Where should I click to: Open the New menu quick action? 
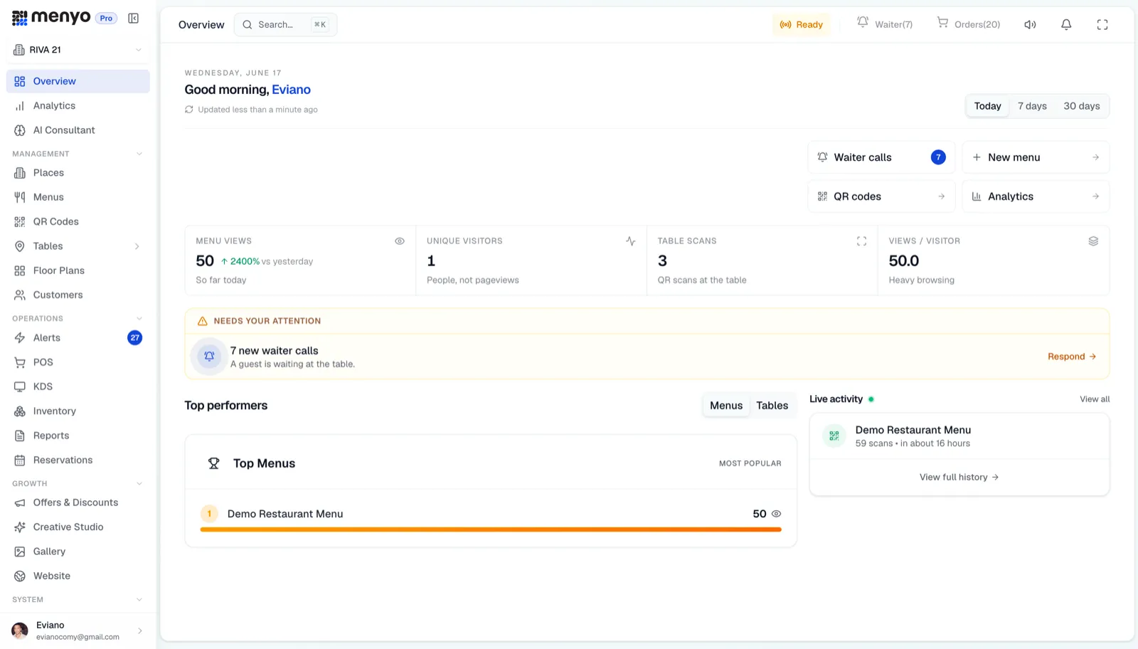[x=1036, y=157]
